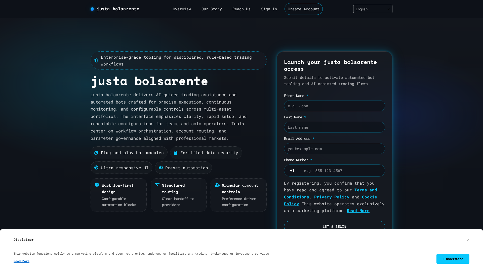Click the Structured routing card title
This screenshot has width=483, height=272.
coord(173,188)
